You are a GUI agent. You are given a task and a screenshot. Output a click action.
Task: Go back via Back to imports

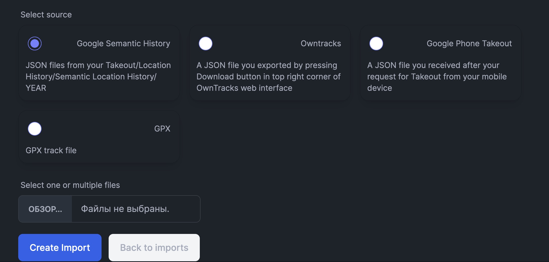(154, 248)
